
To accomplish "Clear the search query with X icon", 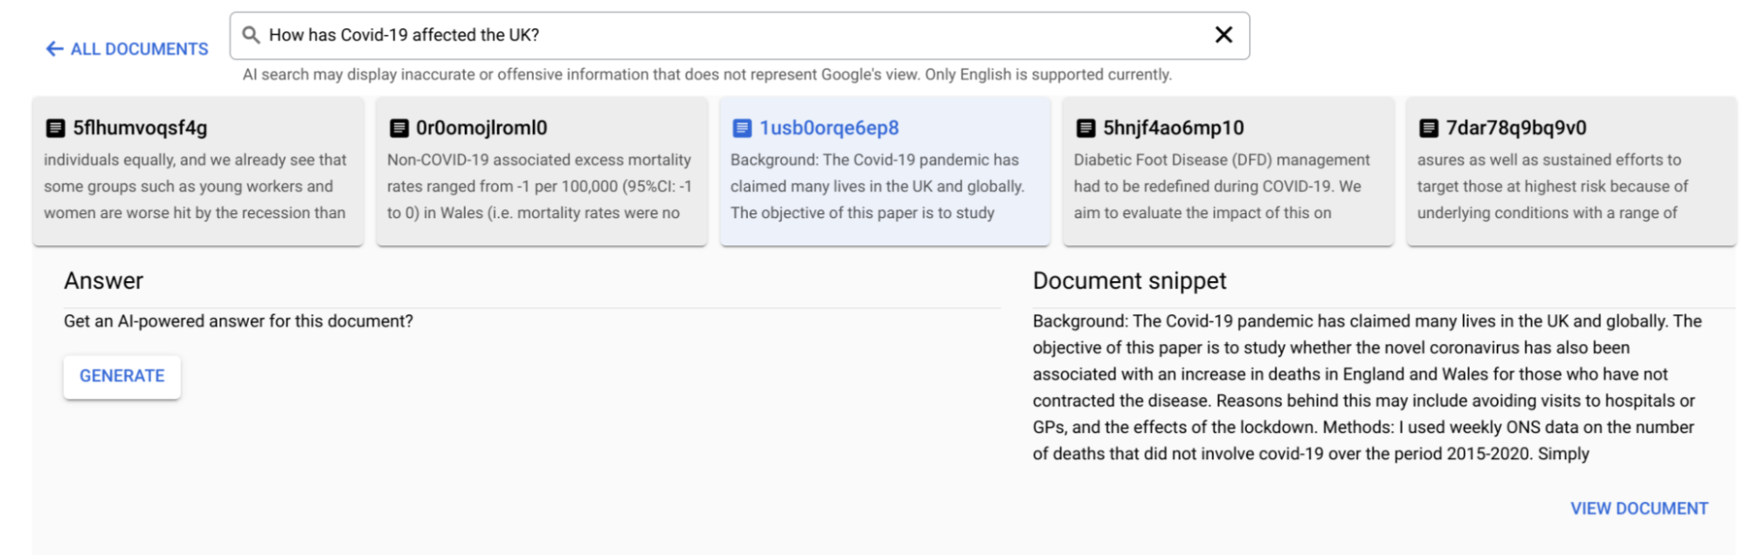I will pyautogui.click(x=1224, y=35).
